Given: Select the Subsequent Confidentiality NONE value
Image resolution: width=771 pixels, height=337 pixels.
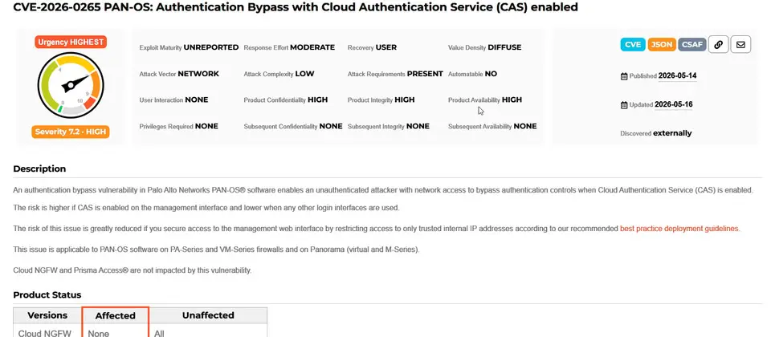Looking at the screenshot, I should [331, 126].
